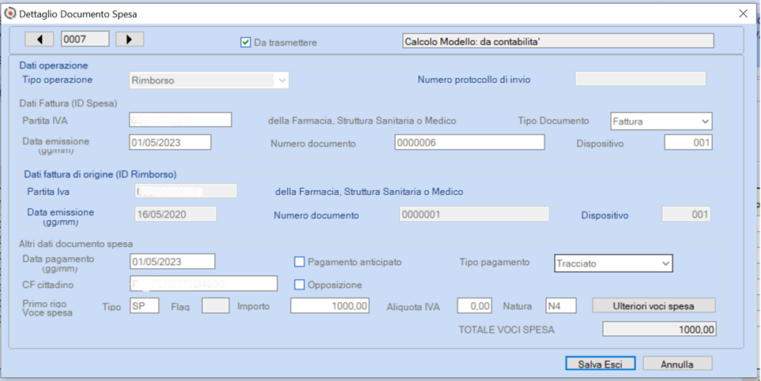Click origin Data emissione field 16/05/2020
This screenshot has width=761, height=381.
point(175,215)
